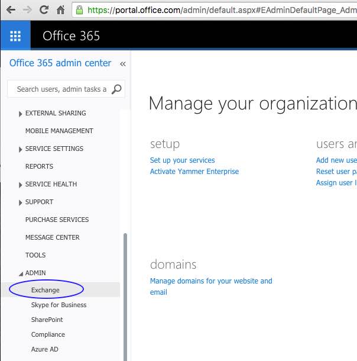Select Purchase Services in the sidebar
This screenshot has width=357, height=361.
click(x=57, y=220)
